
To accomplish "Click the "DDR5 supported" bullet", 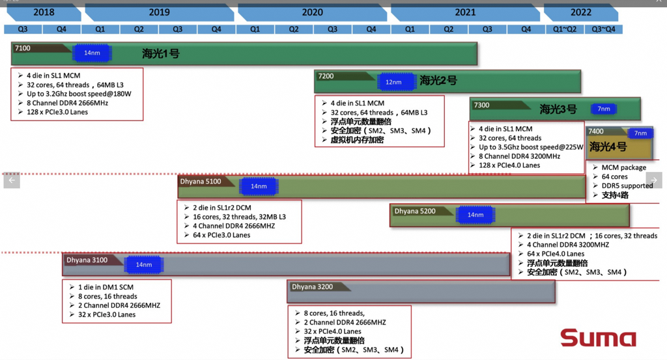I will pyautogui.click(x=627, y=186).
